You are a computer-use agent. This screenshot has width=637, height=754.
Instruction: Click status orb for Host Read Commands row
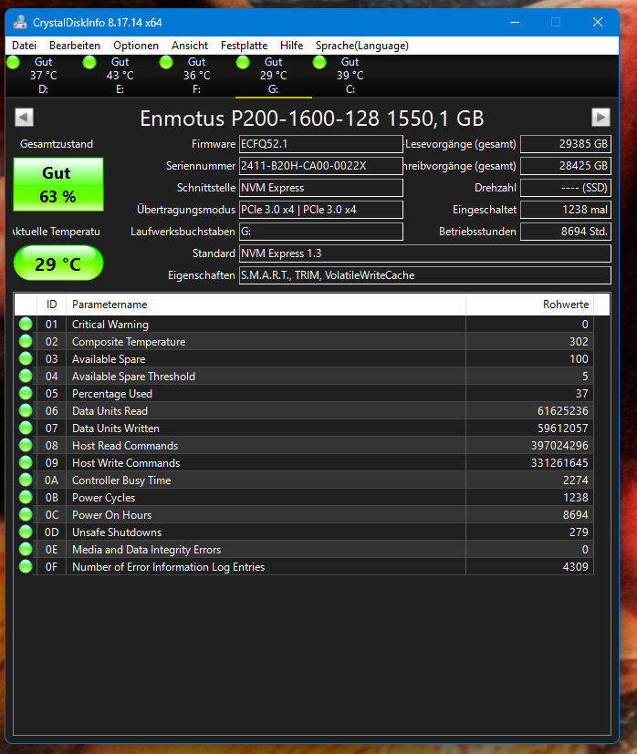point(26,445)
